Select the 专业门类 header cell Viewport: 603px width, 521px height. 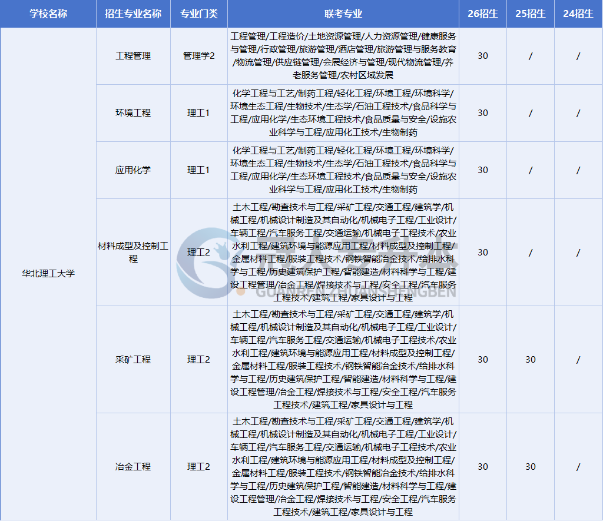(199, 14)
